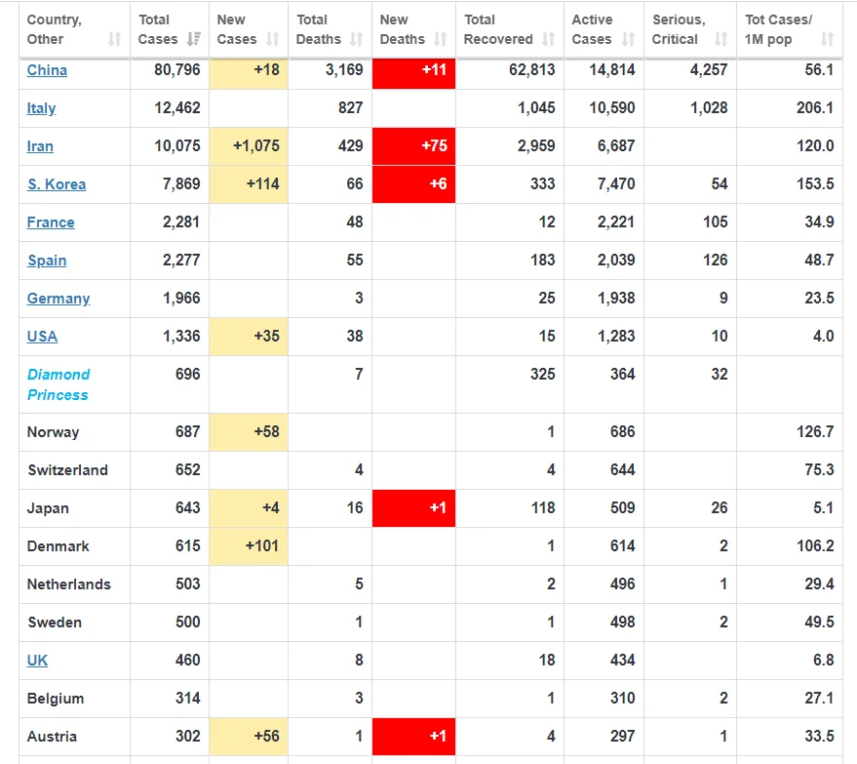The width and height of the screenshot is (857, 764).
Task: Open the Spain link
Action: pyautogui.click(x=47, y=261)
